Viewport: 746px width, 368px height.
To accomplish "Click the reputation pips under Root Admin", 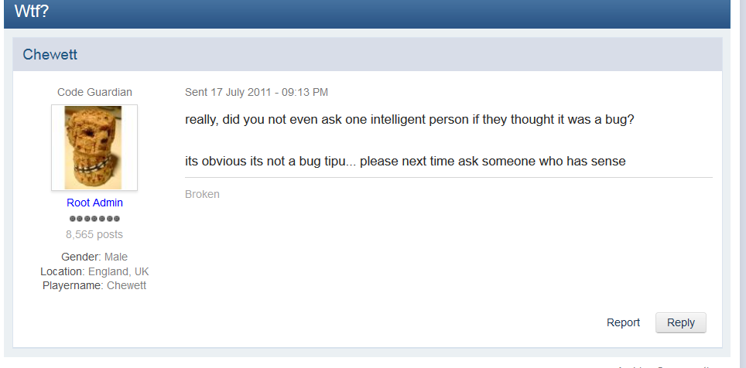I will click(94, 219).
